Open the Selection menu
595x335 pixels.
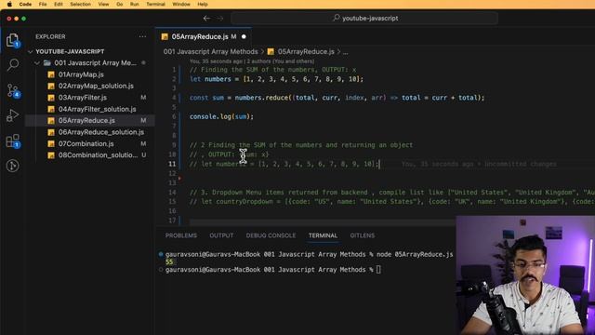(81, 4)
